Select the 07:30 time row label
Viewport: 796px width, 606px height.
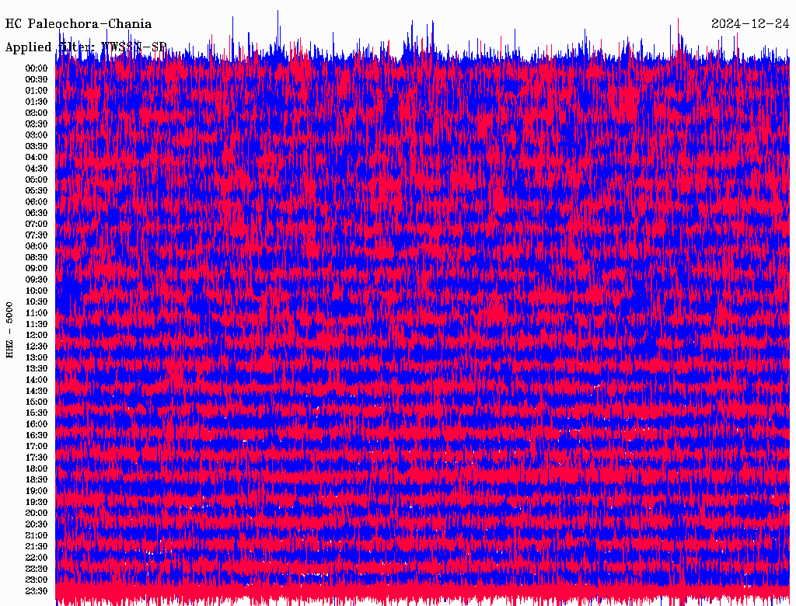(x=37, y=235)
